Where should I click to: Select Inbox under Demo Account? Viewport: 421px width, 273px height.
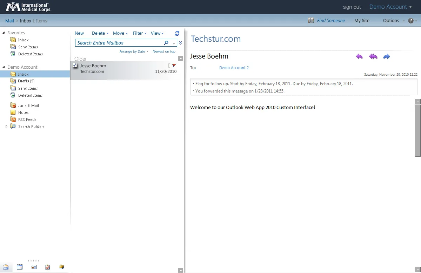coord(35,74)
